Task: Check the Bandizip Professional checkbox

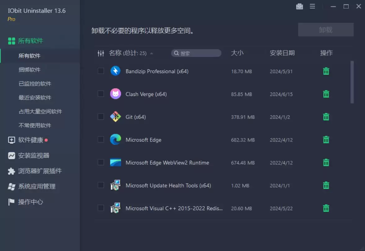Action: [100, 71]
